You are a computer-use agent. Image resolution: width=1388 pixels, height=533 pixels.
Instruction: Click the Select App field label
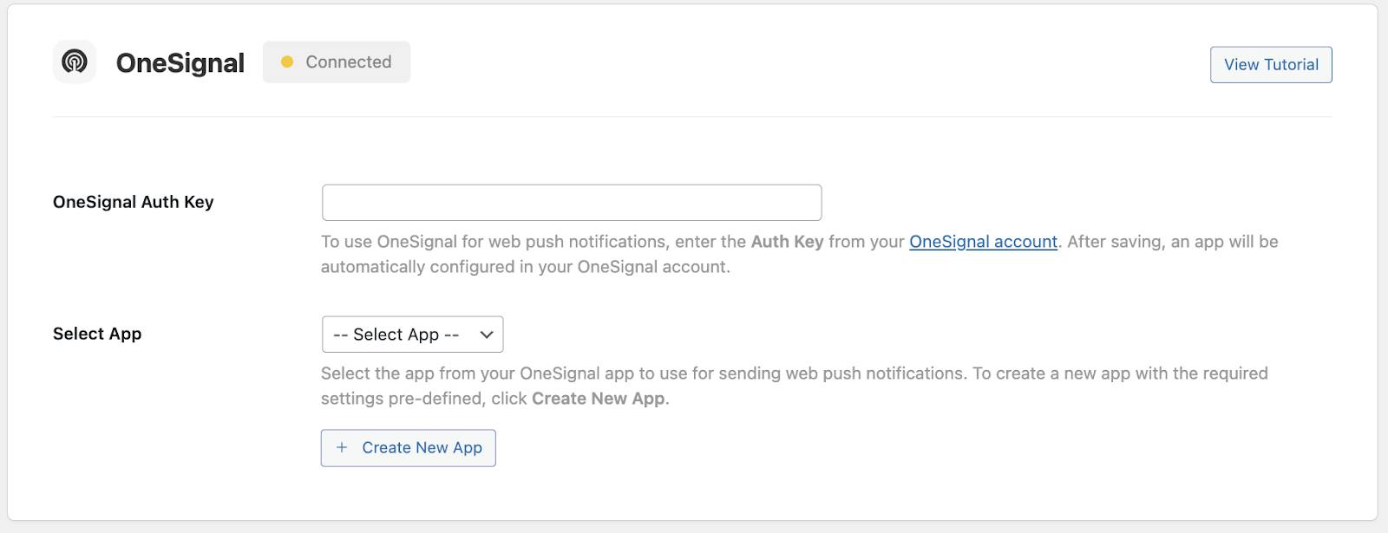click(x=97, y=334)
